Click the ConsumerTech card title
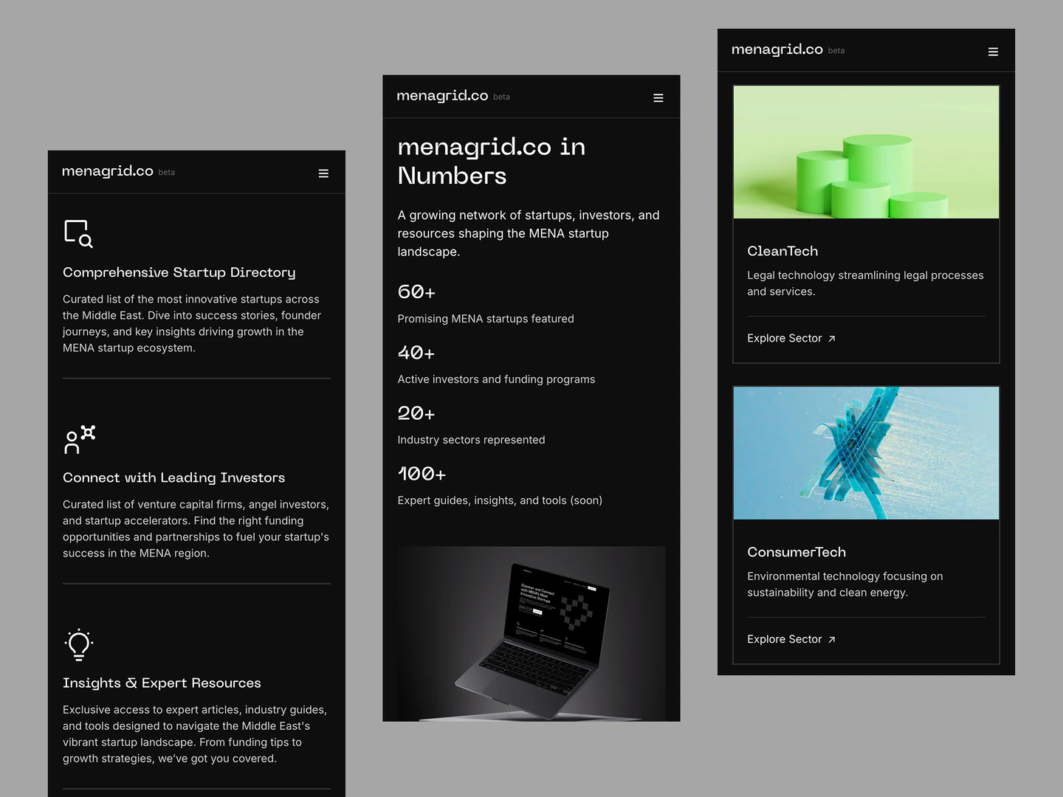The image size is (1063, 797). [797, 552]
